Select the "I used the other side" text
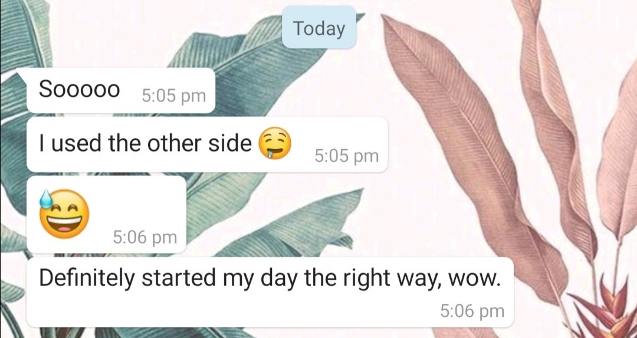This screenshot has height=338, width=637. [145, 143]
